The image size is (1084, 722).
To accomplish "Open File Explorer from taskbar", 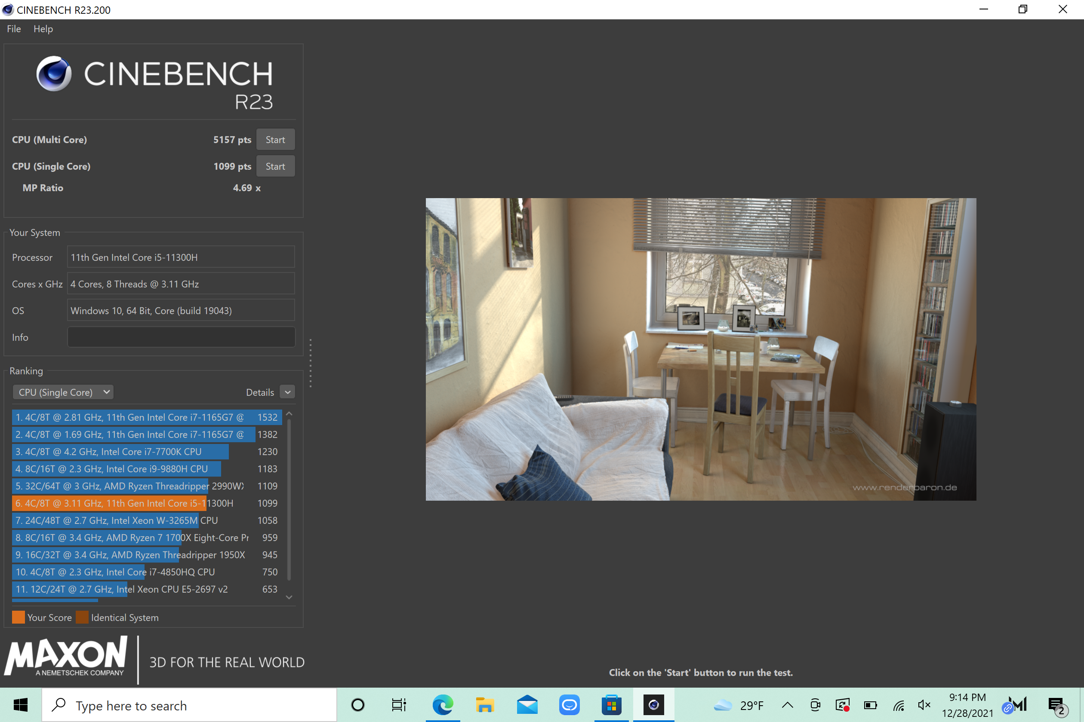I will (x=484, y=705).
